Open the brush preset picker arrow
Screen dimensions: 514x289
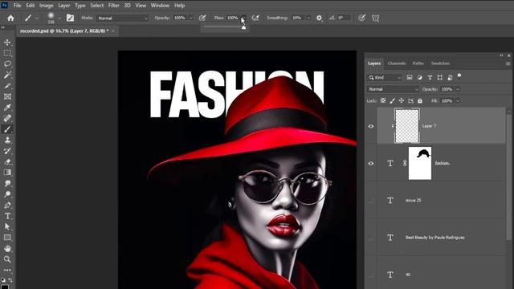tap(59, 18)
